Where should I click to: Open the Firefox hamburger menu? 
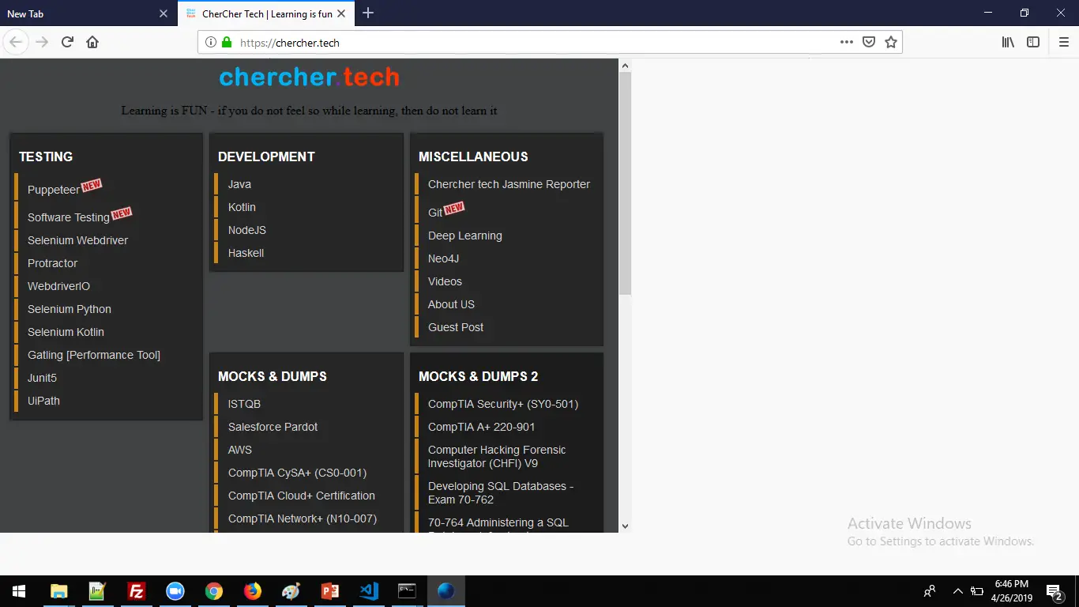(x=1063, y=43)
